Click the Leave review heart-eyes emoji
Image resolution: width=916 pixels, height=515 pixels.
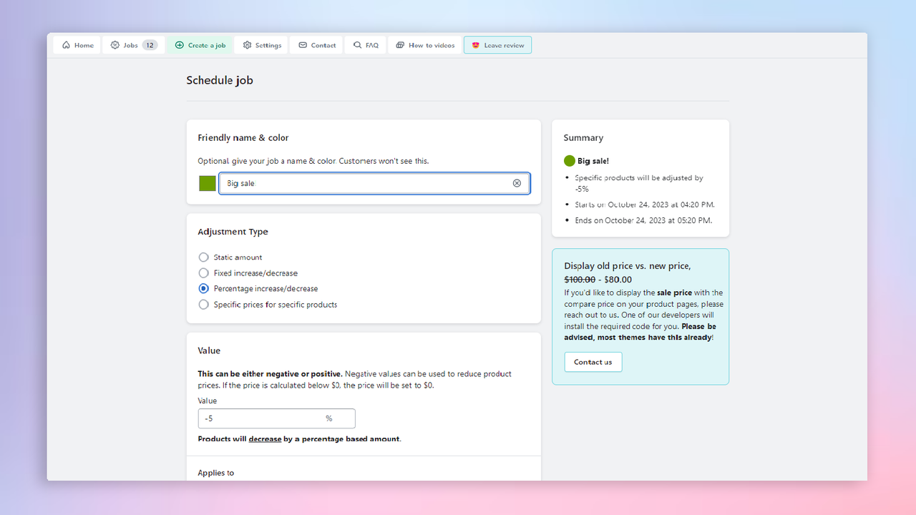pyautogui.click(x=475, y=45)
